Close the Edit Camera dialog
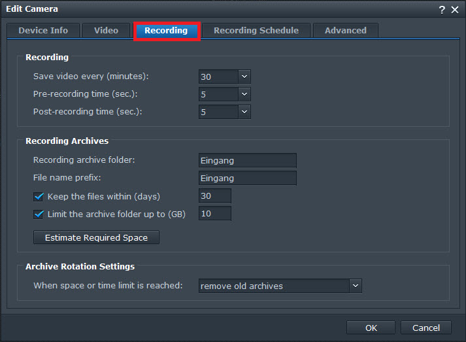The image size is (466, 342). [x=455, y=9]
